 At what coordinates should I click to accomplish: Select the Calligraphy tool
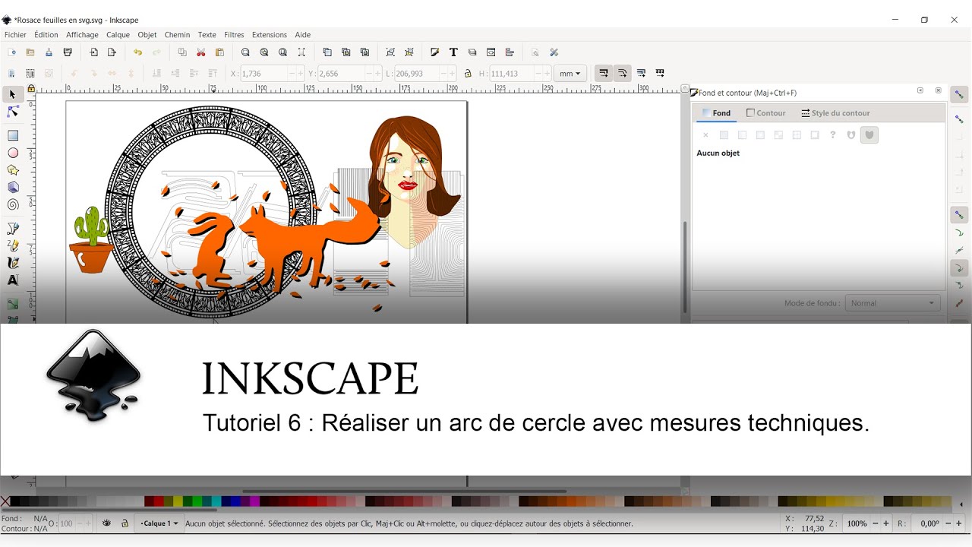click(13, 263)
